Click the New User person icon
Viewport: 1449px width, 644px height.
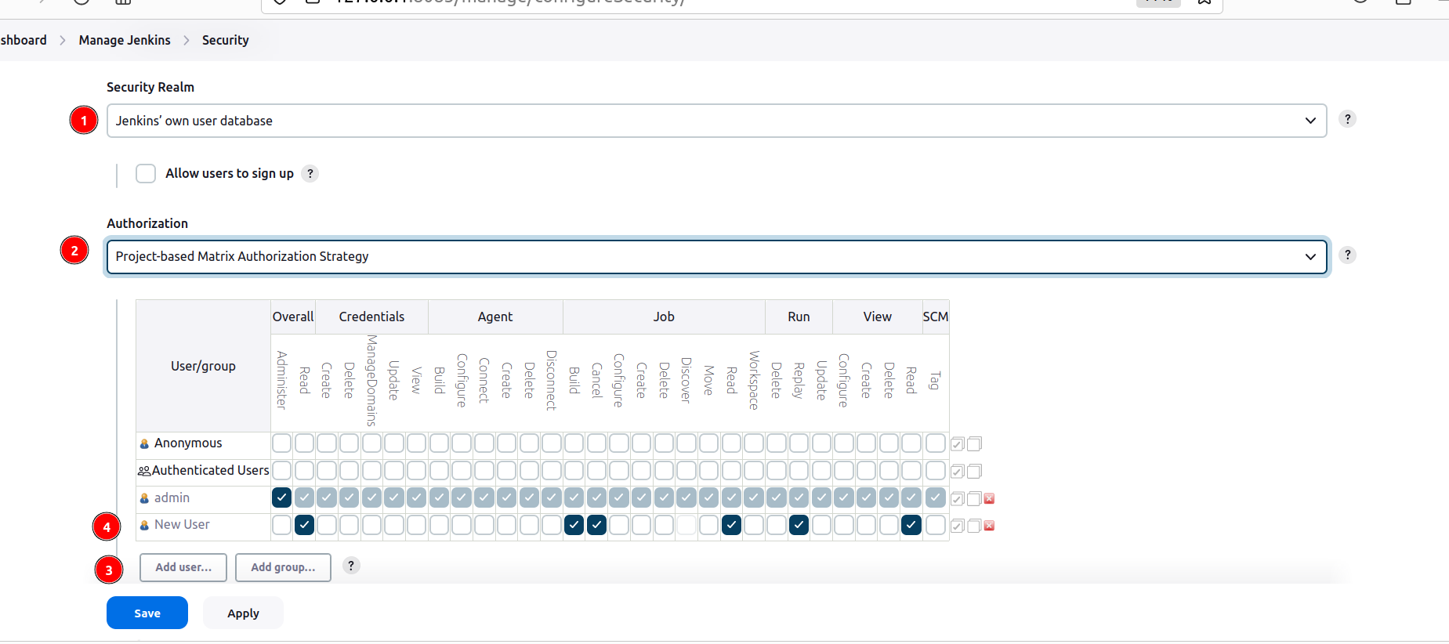(144, 526)
